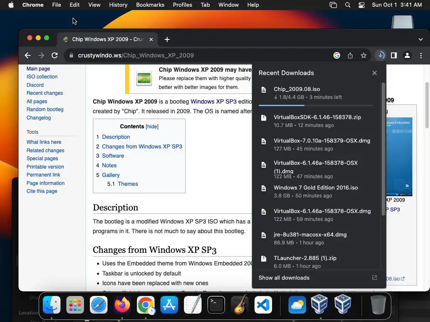Jump to Changes from Windows XP SP3 contents entry
Screen dimensions: 430x322
[142, 146]
